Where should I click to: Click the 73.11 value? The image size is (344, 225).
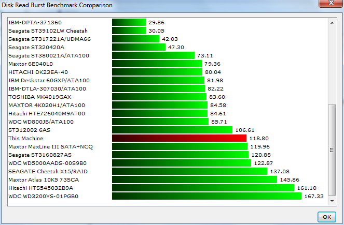pos(205,56)
